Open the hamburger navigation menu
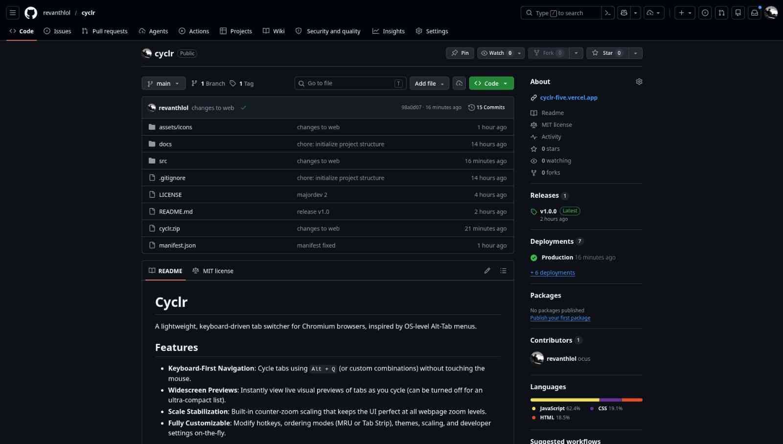Screen dimensions: 783x444 [13, 13]
